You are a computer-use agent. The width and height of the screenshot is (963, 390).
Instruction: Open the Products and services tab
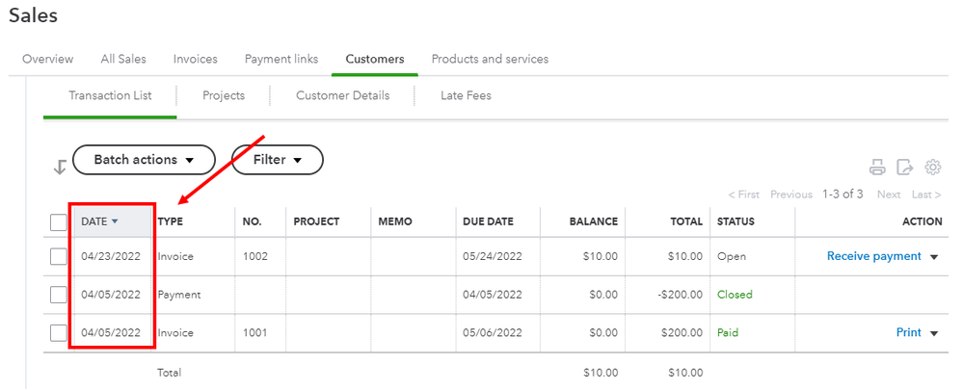tap(490, 59)
